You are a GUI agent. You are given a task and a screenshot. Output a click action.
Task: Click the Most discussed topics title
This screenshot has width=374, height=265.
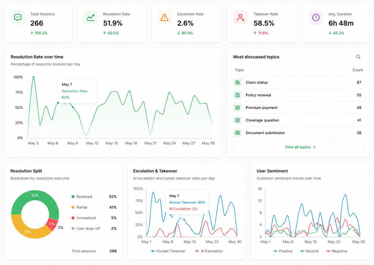point(256,57)
